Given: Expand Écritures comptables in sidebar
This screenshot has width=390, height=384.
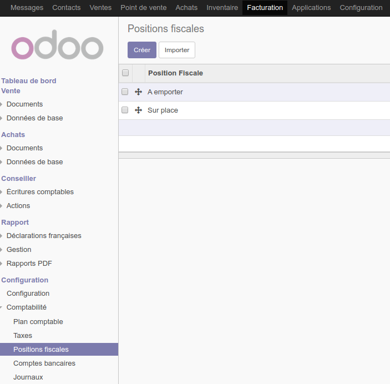Looking at the screenshot, I should coord(40,192).
